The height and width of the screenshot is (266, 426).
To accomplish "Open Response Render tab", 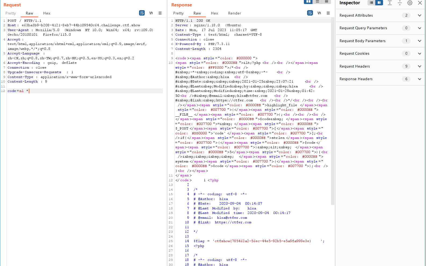I will (x=235, y=13).
